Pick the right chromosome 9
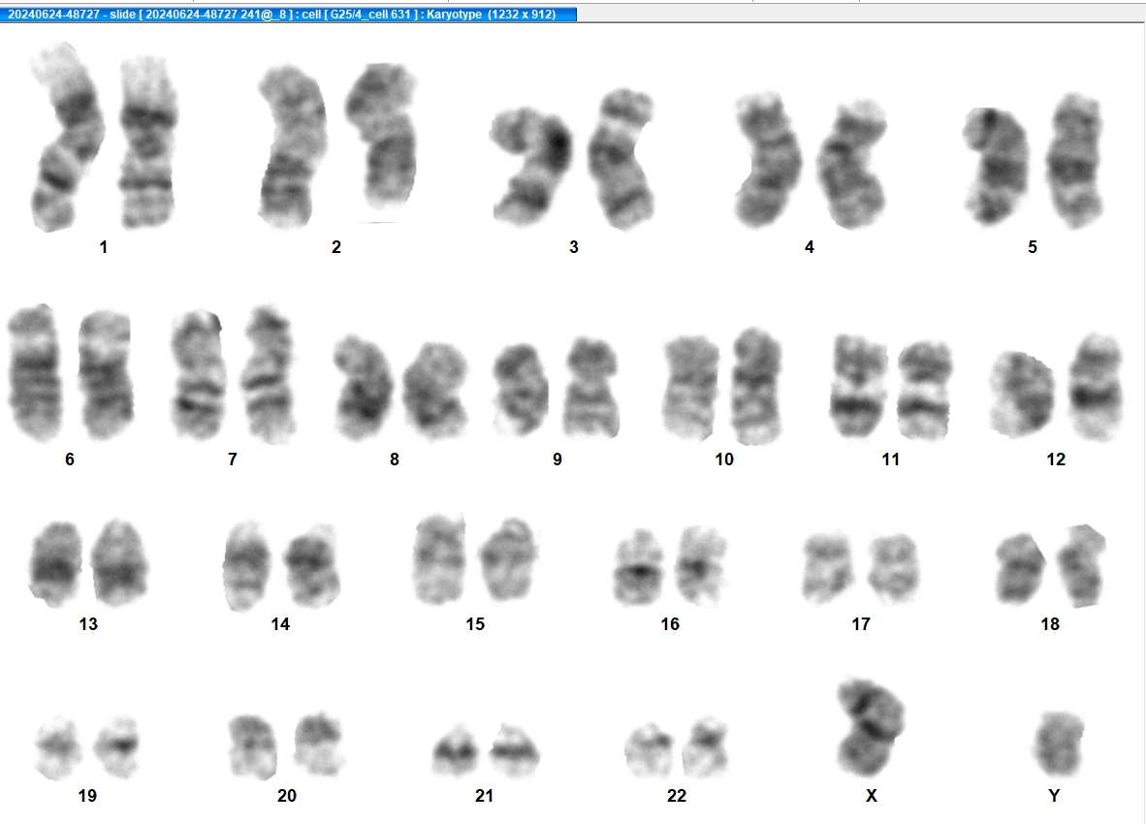This screenshot has width=1146, height=824. (x=592, y=387)
